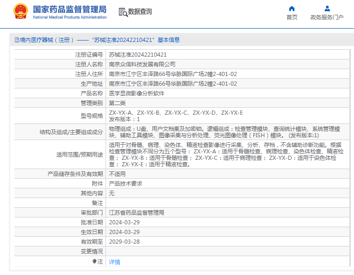
Task: Select 不适用 storage value
Action: (117, 174)
